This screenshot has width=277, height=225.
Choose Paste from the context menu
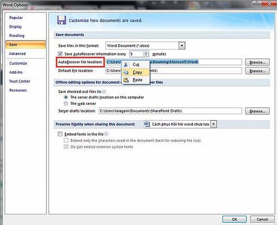[136, 80]
